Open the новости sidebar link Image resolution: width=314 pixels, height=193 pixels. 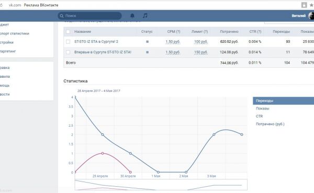(5, 94)
